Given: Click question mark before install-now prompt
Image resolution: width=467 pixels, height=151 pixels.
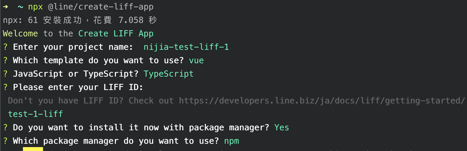Looking at the screenshot, I should [5, 128].
